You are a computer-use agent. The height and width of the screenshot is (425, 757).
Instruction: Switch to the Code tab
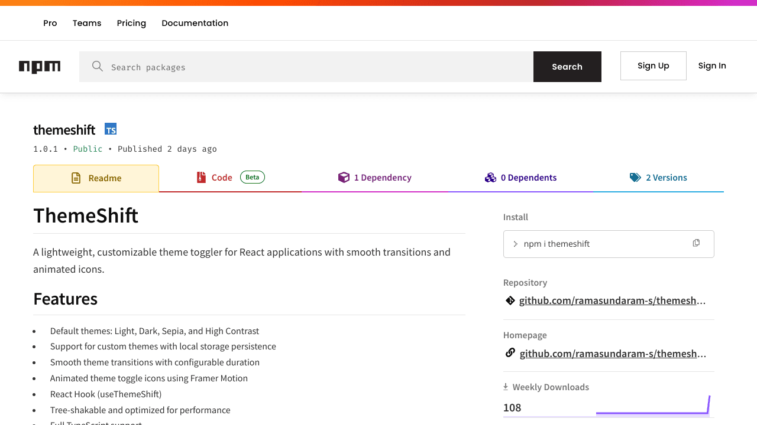click(230, 178)
